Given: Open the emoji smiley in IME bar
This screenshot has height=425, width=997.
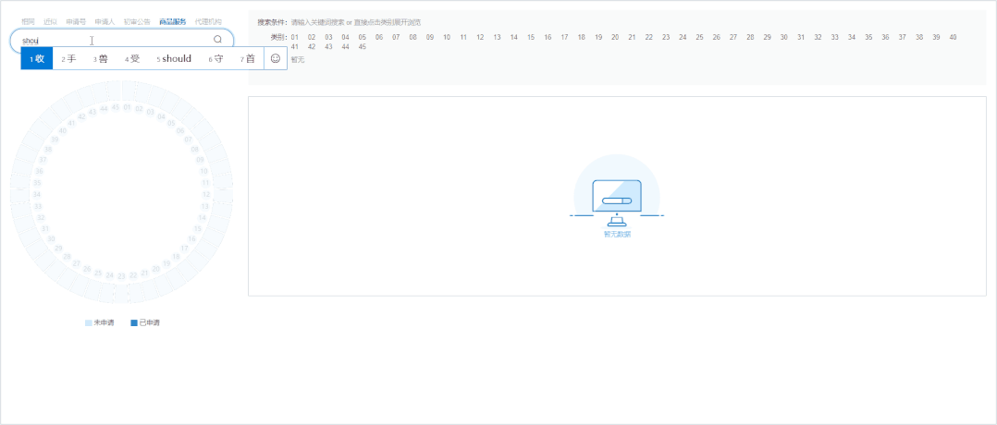Looking at the screenshot, I should (x=276, y=58).
